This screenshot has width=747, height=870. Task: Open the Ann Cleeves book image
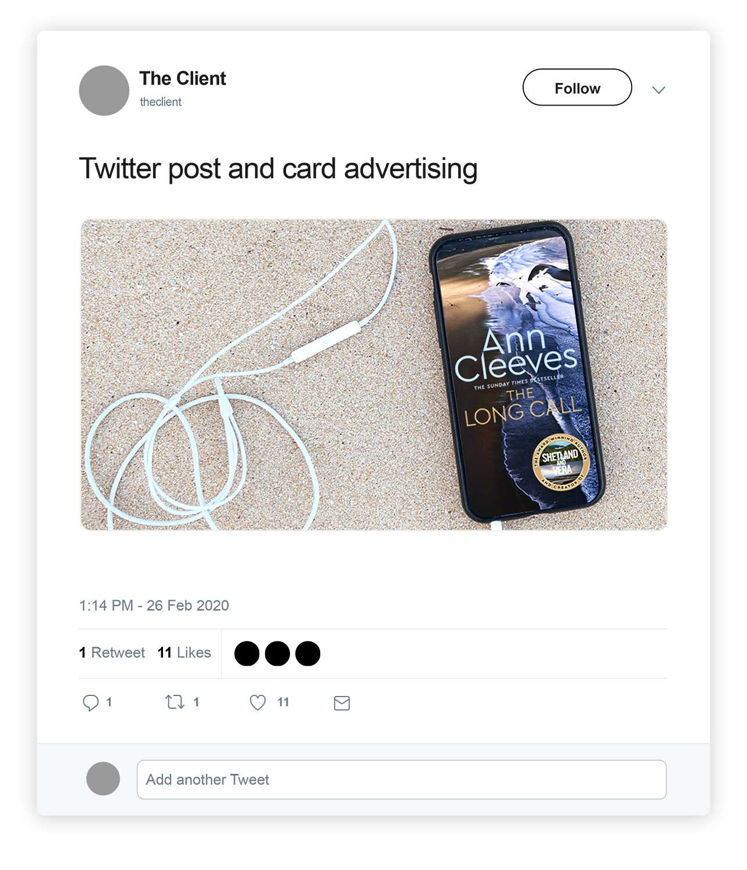tap(374, 375)
